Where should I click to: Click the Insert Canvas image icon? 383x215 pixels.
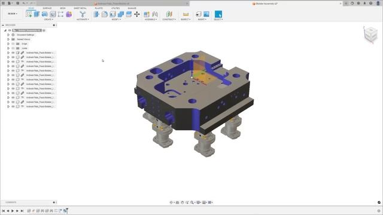(x=206, y=14)
